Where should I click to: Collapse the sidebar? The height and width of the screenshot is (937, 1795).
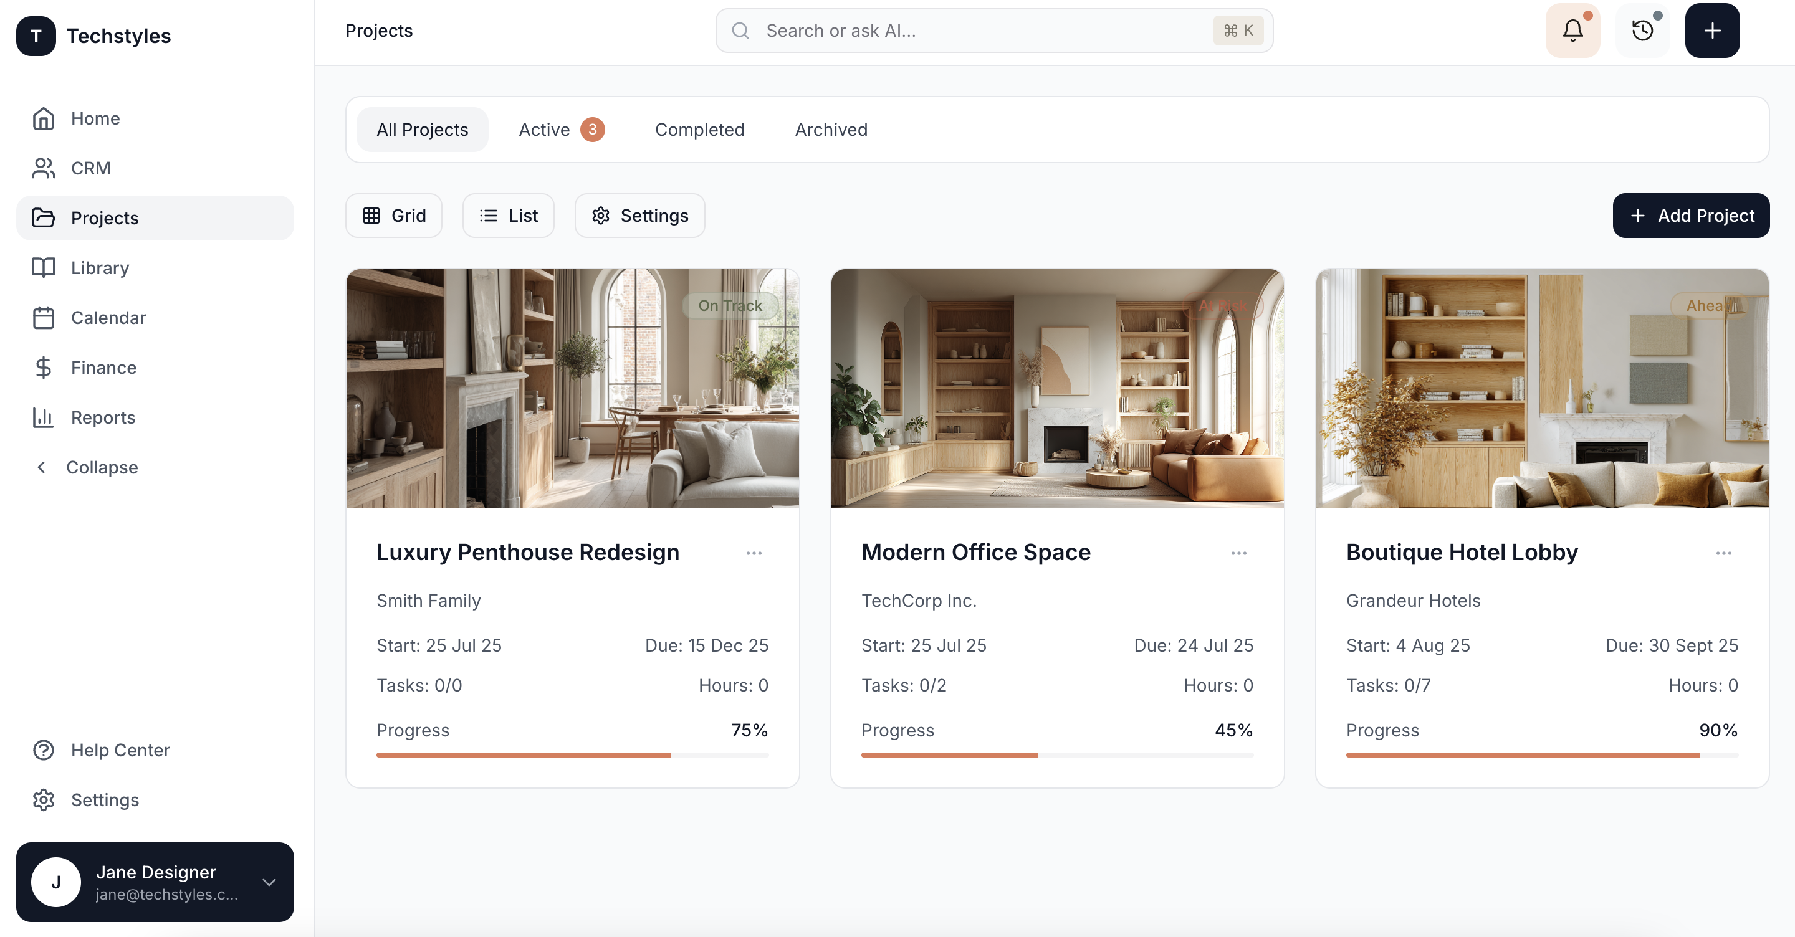coord(101,467)
